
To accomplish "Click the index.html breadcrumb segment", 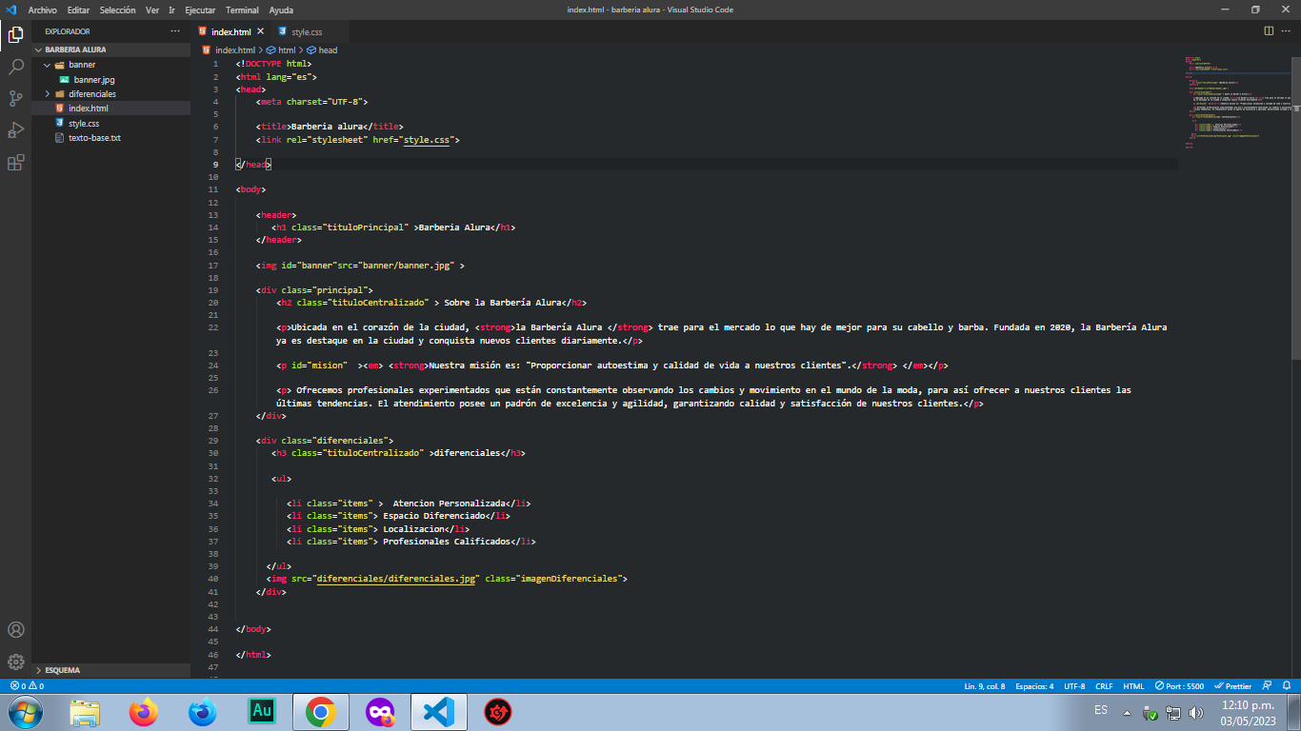I will click(229, 49).
